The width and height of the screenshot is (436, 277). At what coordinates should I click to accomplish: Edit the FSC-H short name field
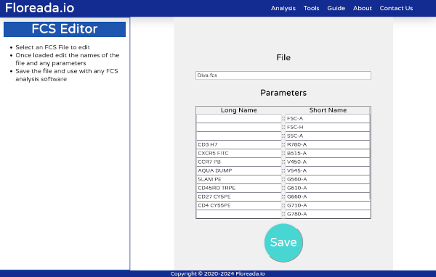pos(328,127)
